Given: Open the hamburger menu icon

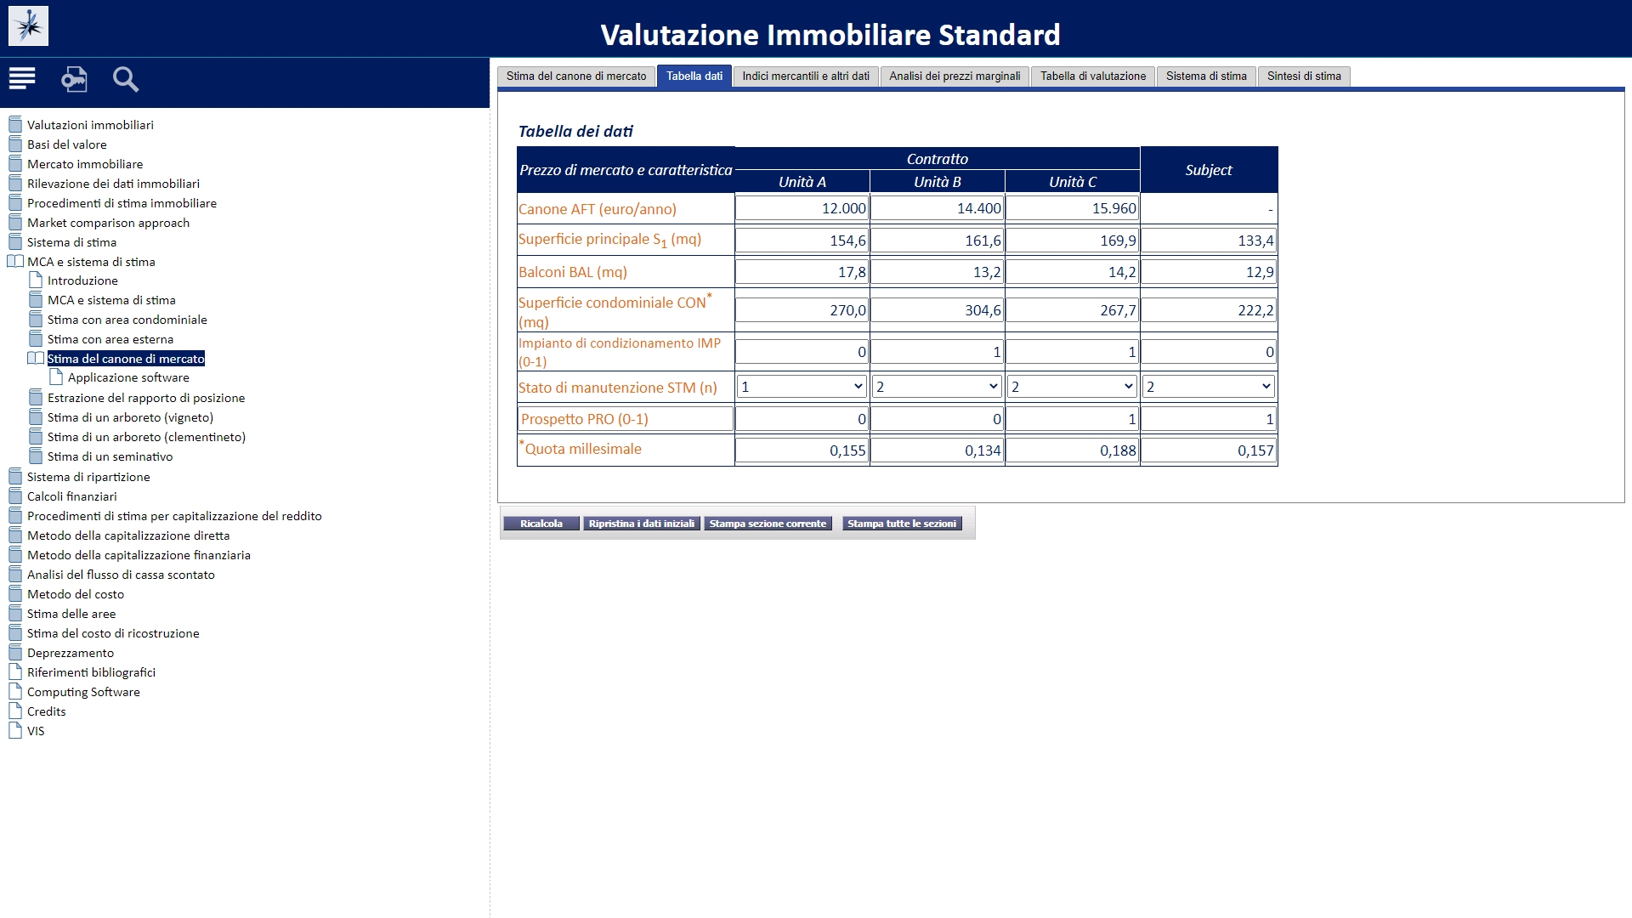Looking at the screenshot, I should [x=22, y=79].
